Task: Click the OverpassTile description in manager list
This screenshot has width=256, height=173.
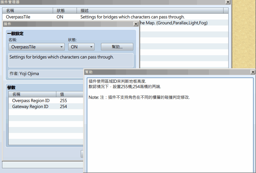Action: coord(132,17)
